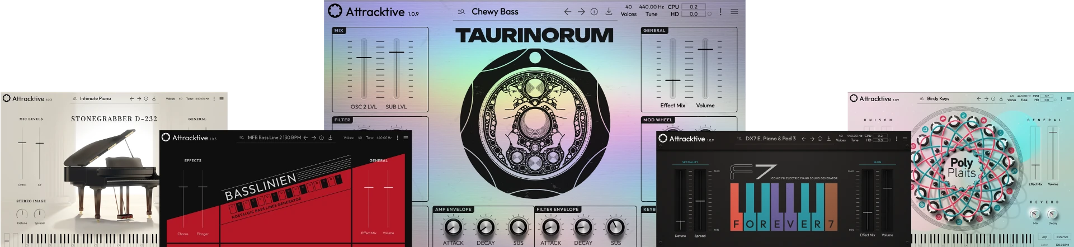Toggle the Arp button in Poly Plaits
This screenshot has width=1074, height=247.
pyautogui.click(x=1044, y=237)
